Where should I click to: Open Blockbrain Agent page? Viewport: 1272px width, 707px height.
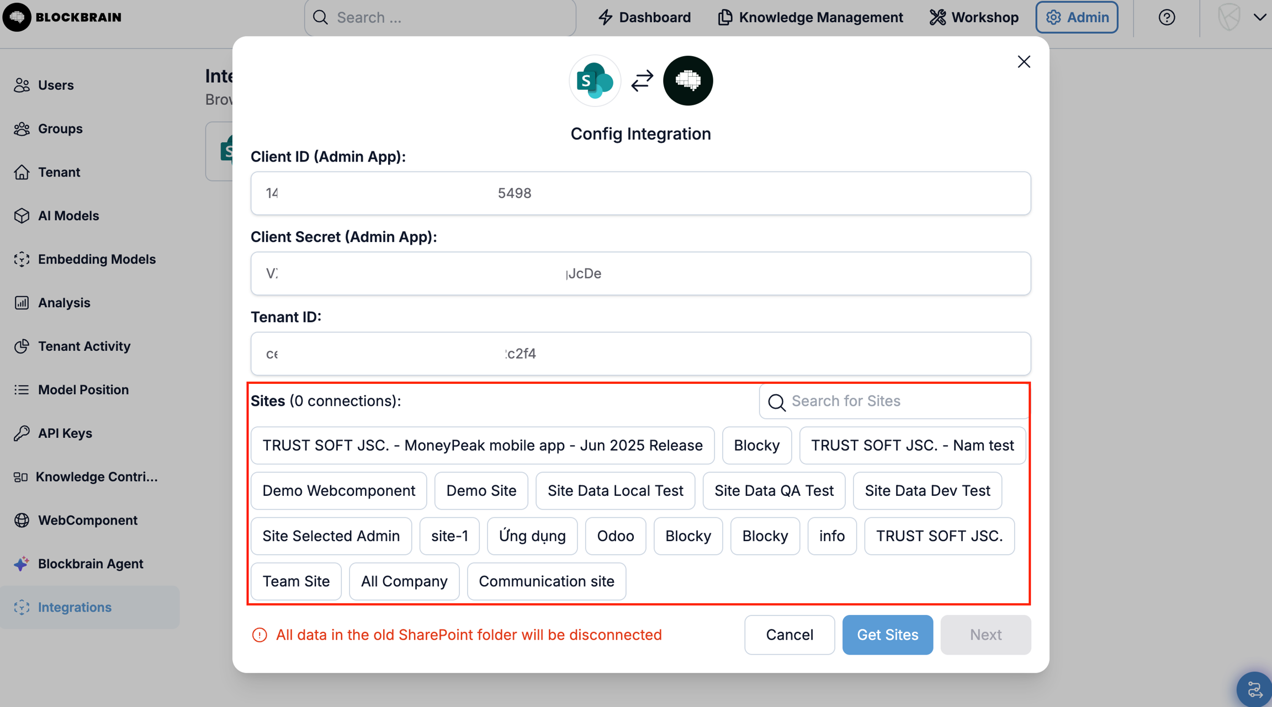coord(91,564)
